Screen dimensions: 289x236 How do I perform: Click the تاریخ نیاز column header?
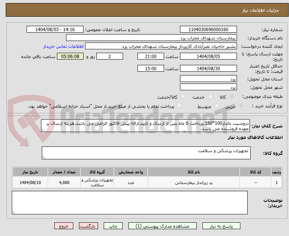tap(30, 172)
